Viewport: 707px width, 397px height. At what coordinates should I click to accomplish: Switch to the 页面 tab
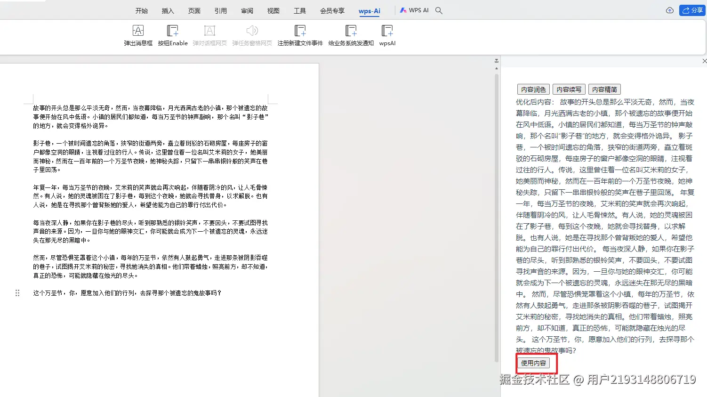pyautogui.click(x=194, y=11)
